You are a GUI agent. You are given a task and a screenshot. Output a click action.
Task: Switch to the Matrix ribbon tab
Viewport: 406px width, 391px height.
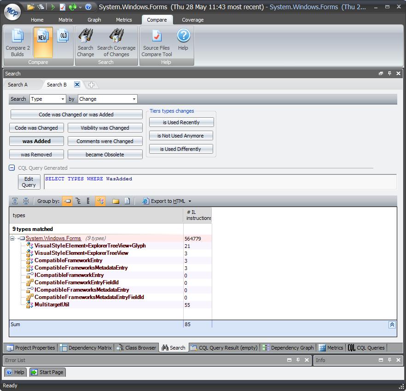click(65, 20)
